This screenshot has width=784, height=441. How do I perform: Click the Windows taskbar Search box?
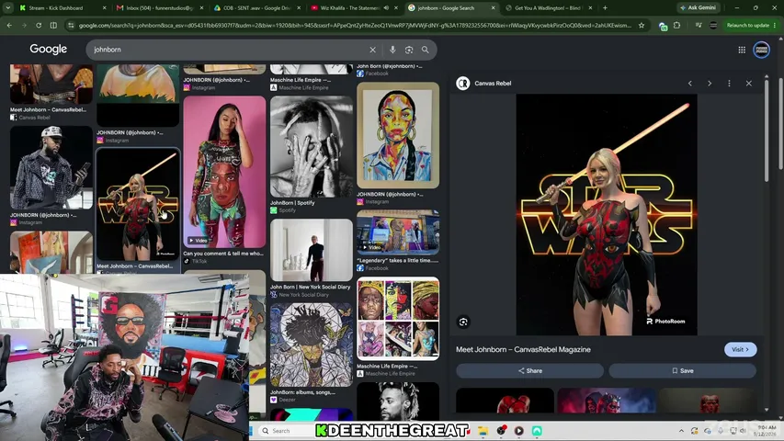pyautogui.click(x=286, y=431)
